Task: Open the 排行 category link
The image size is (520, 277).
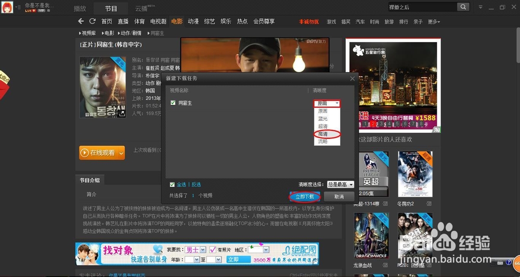Action: point(404,21)
